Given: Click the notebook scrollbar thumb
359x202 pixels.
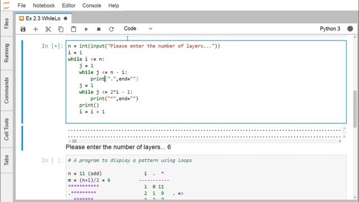Looking at the screenshot, I should [x=355, y=109].
